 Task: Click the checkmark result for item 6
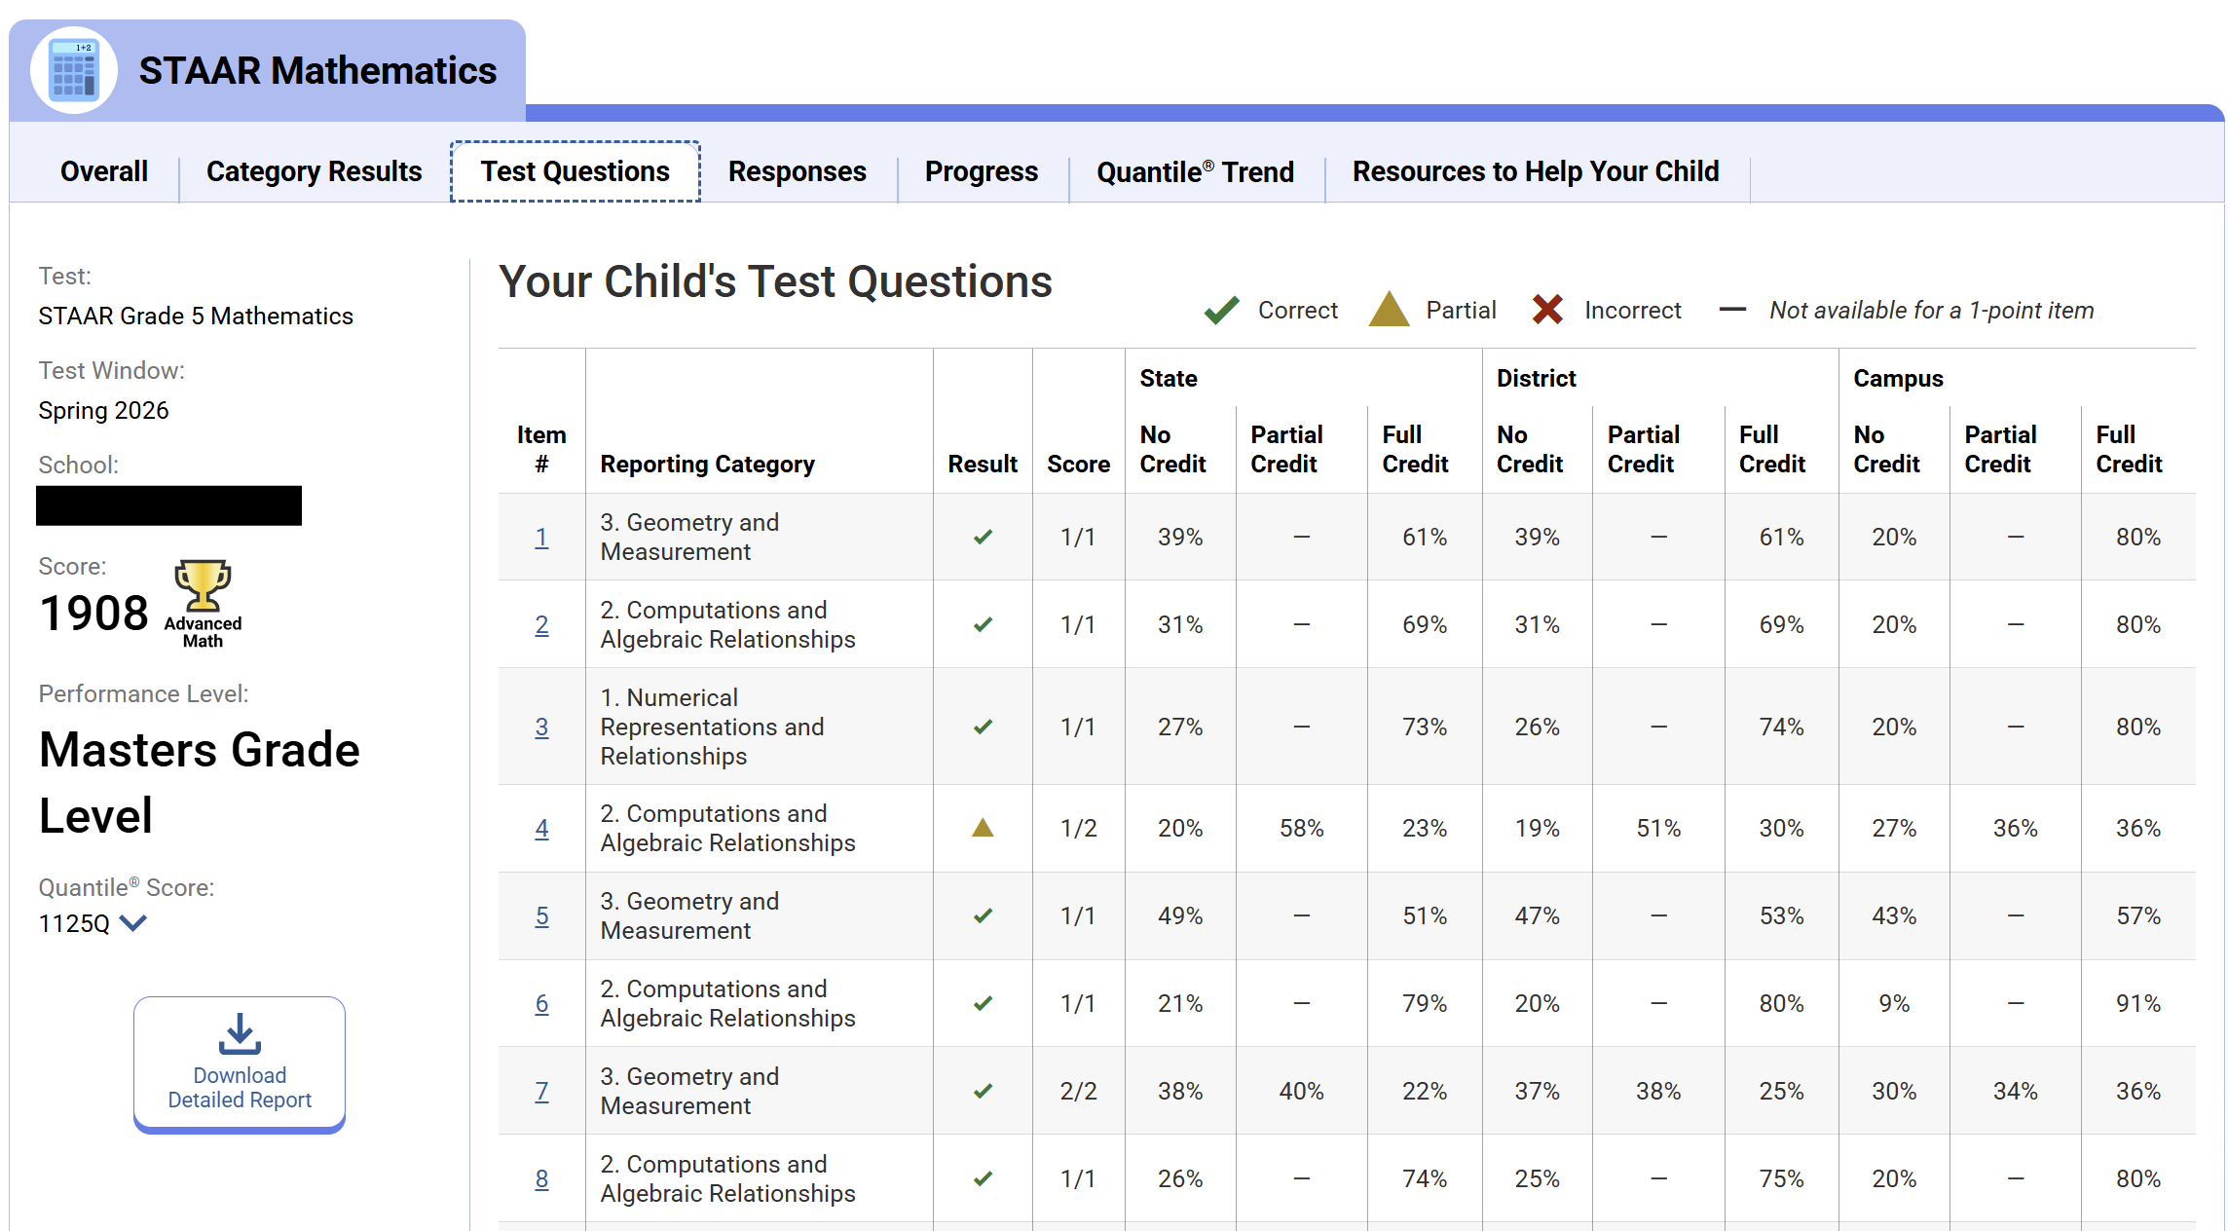(984, 1003)
